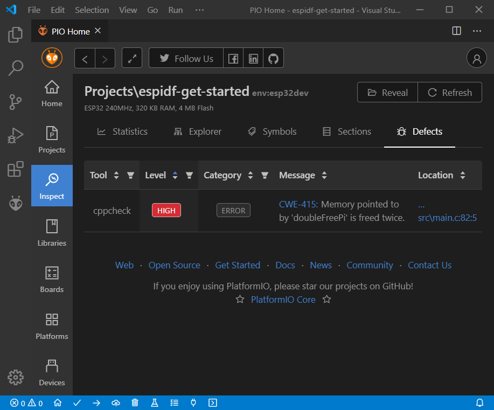494x410 pixels.
Task: Sort the table by Tool column
Action: [x=116, y=175]
